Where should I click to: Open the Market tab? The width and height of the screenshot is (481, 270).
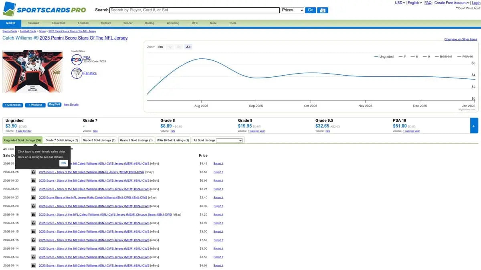pyautogui.click(x=11, y=23)
